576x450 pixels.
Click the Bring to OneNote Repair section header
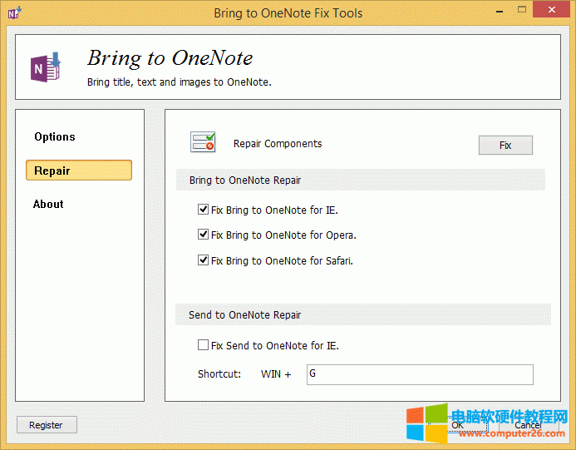coord(245,180)
